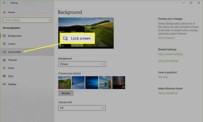Go back using the Settings back arrow

tap(4, 3)
